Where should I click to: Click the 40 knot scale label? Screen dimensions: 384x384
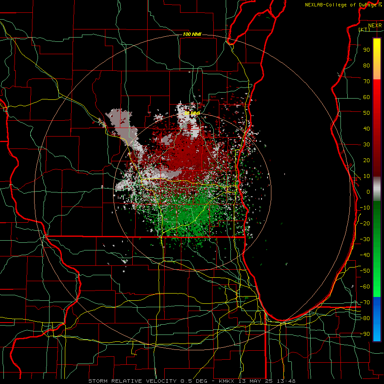[367, 128]
